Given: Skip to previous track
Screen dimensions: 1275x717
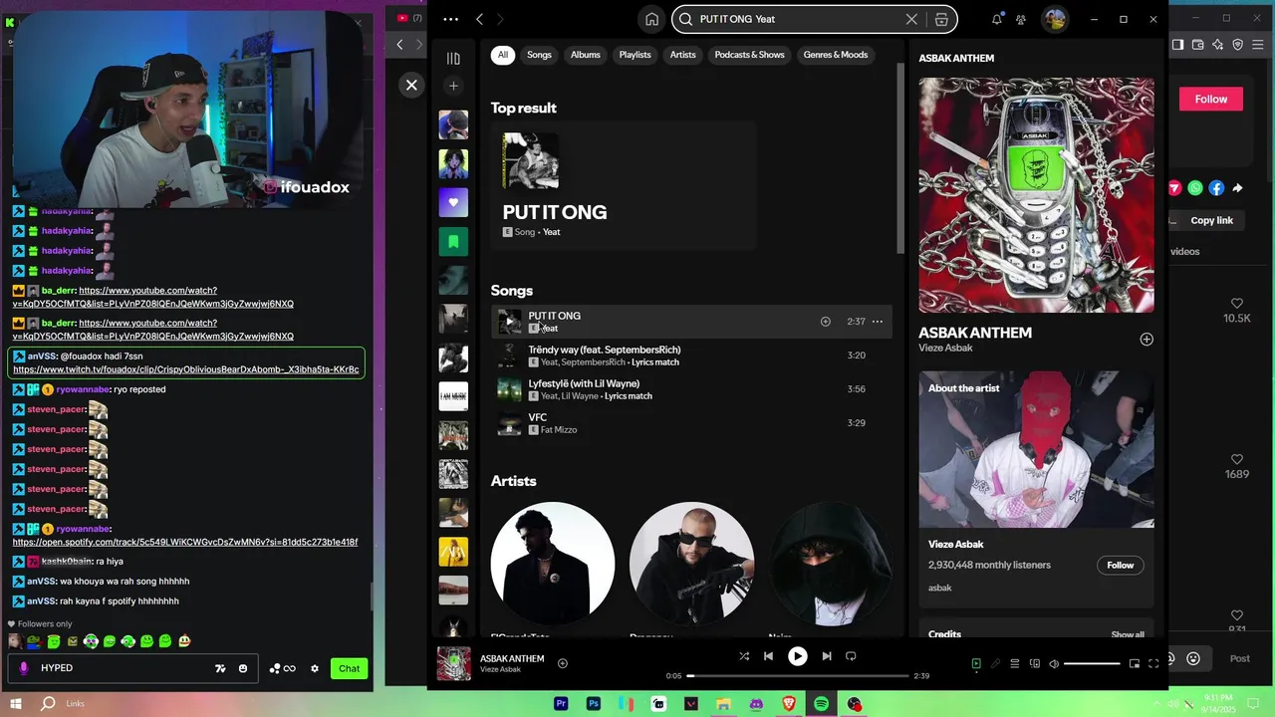Looking at the screenshot, I should tap(768, 656).
